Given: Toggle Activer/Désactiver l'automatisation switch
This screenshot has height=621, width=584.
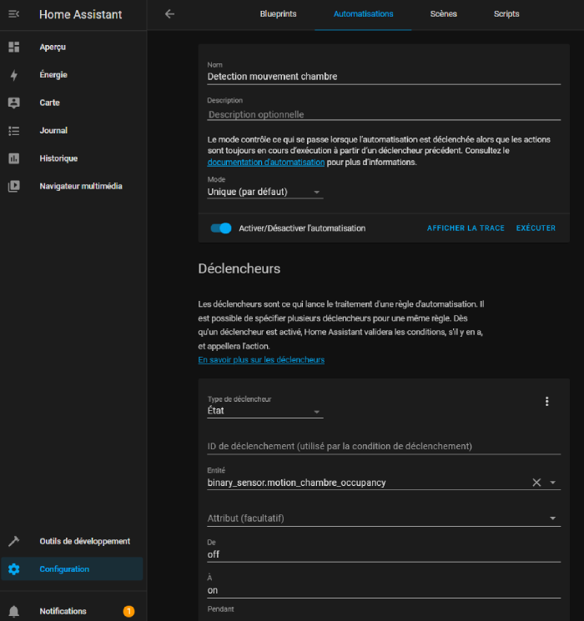Looking at the screenshot, I should (x=220, y=228).
